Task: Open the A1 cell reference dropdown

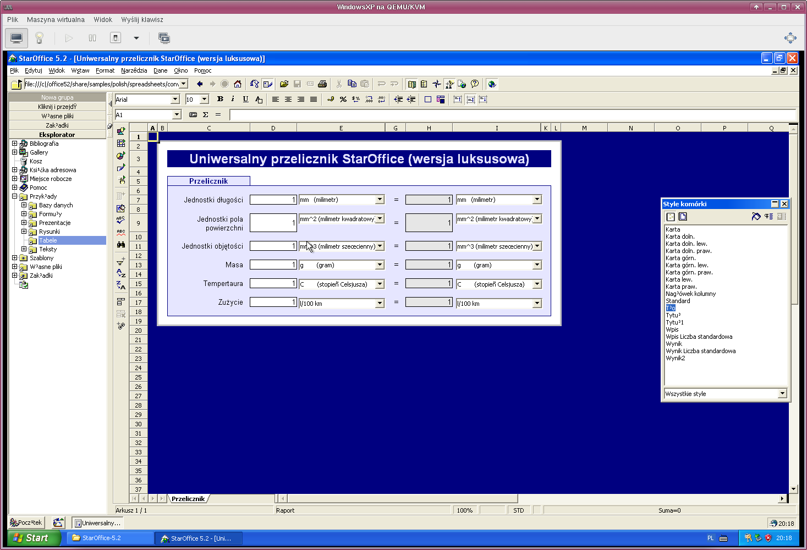Action: pyautogui.click(x=177, y=115)
